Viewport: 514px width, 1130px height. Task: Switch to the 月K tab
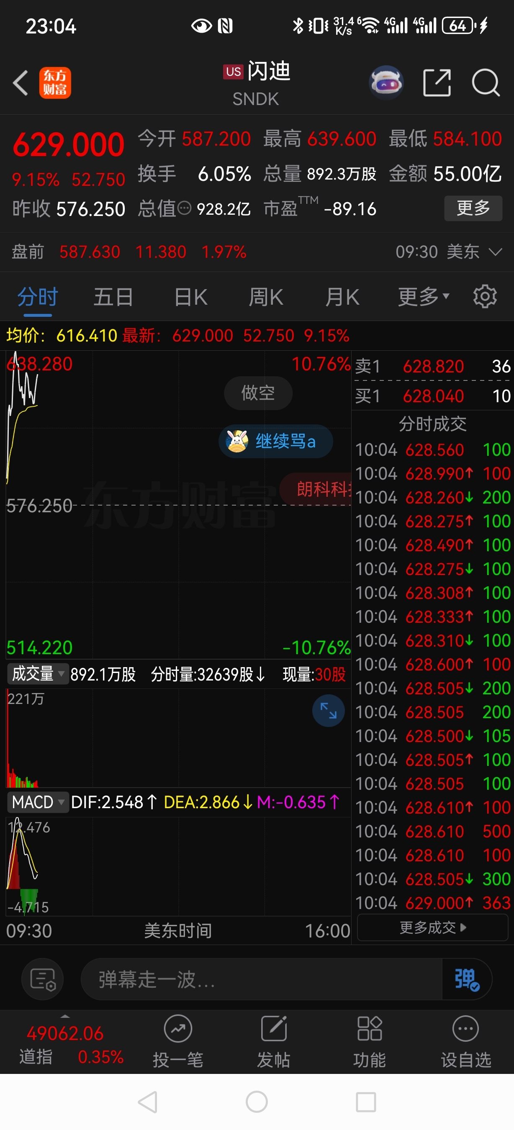342,297
